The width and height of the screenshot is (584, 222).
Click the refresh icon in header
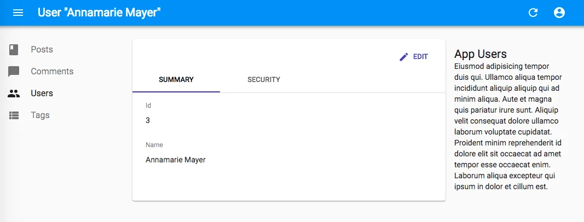coord(533,13)
